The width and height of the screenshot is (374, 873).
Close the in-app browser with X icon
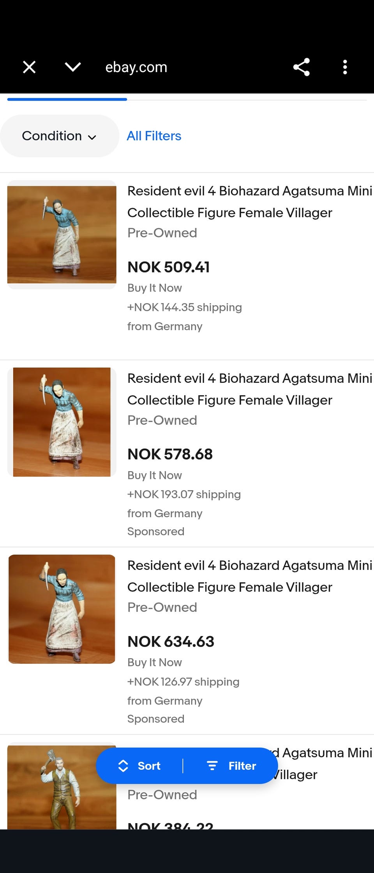pos(29,67)
